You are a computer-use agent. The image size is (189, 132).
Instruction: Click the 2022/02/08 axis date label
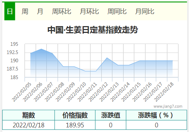tap(54, 92)
